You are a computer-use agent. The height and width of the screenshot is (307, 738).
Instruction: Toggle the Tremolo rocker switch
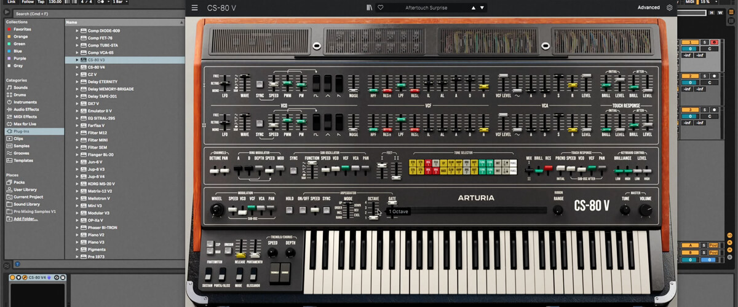click(x=274, y=273)
